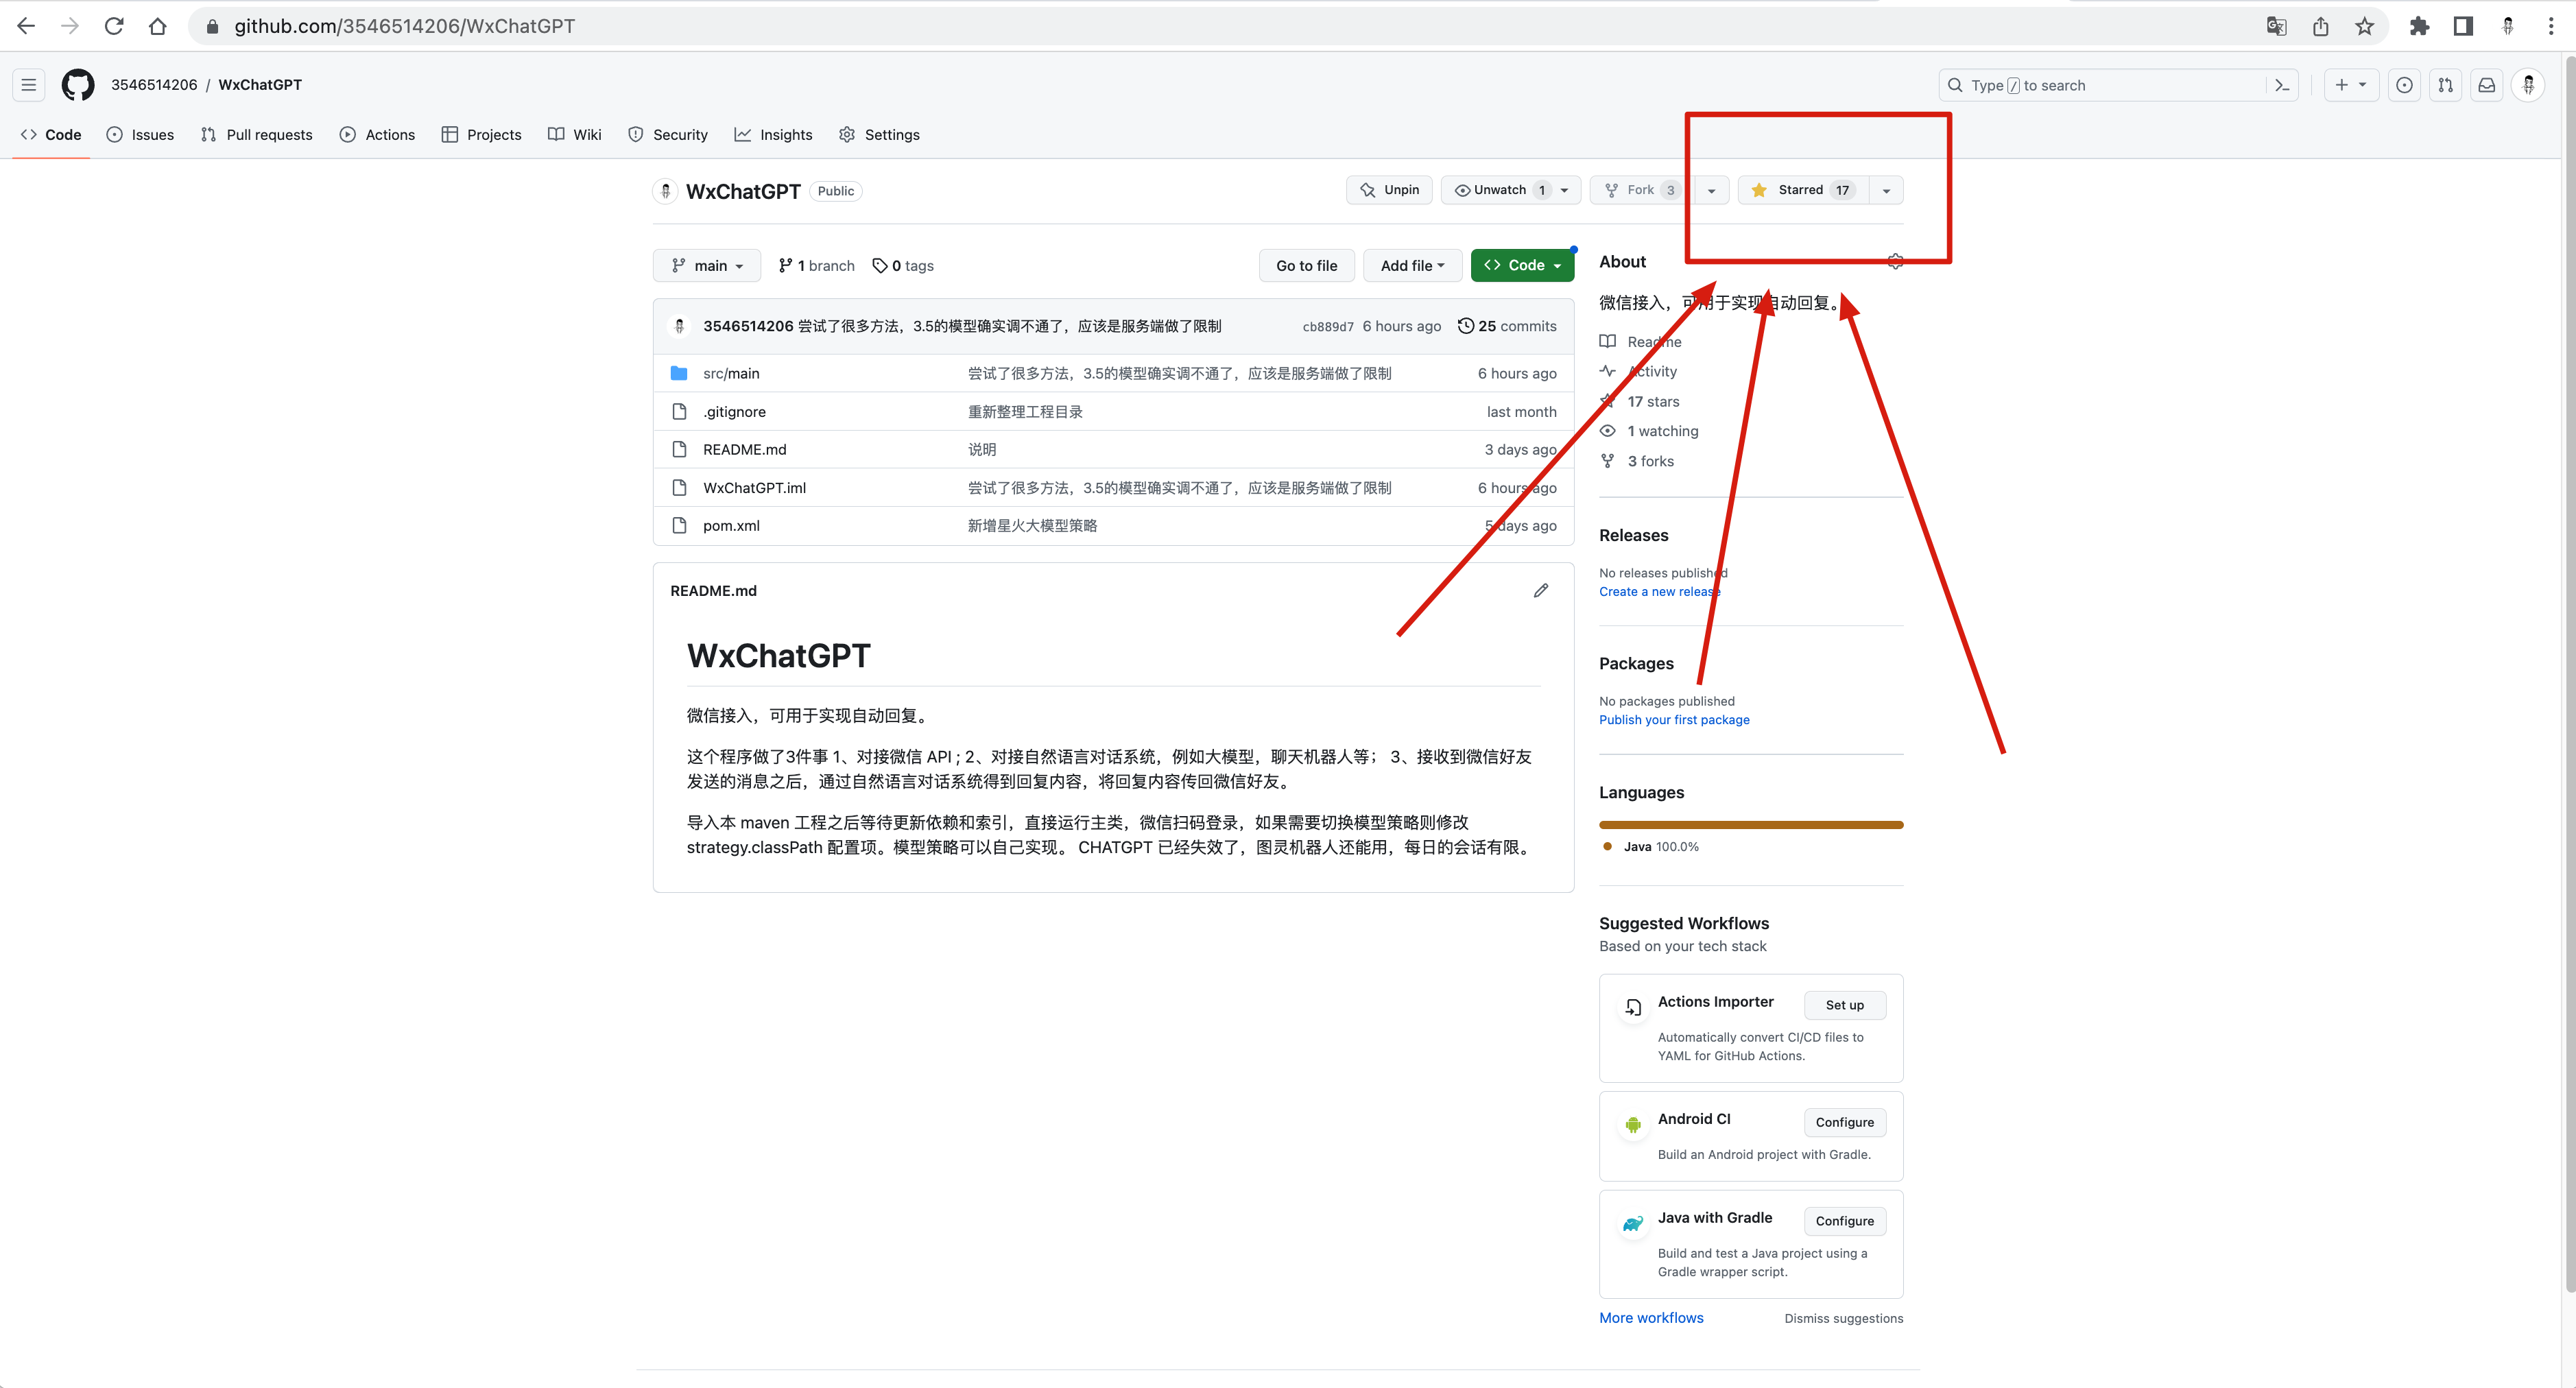Open the 0 tags link
Image resolution: width=2576 pixels, height=1388 pixels.
point(903,265)
